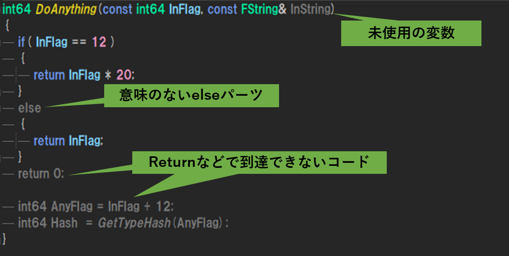Click the GetTypeHash function call
This screenshot has height=256, width=509.
134,223
